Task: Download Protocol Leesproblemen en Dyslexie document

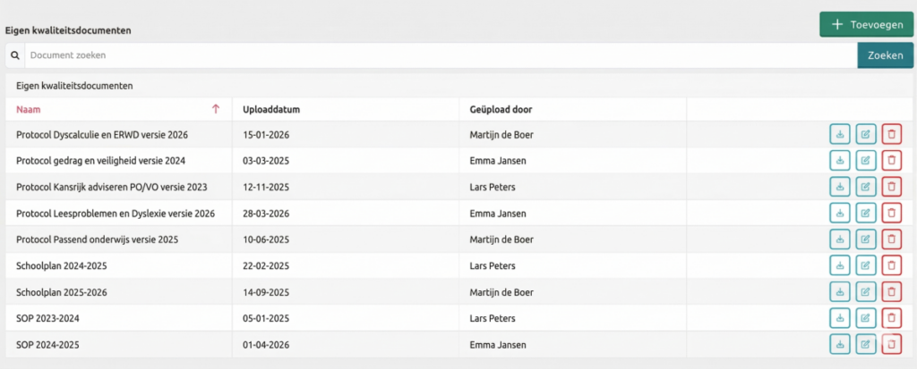Action: point(840,214)
